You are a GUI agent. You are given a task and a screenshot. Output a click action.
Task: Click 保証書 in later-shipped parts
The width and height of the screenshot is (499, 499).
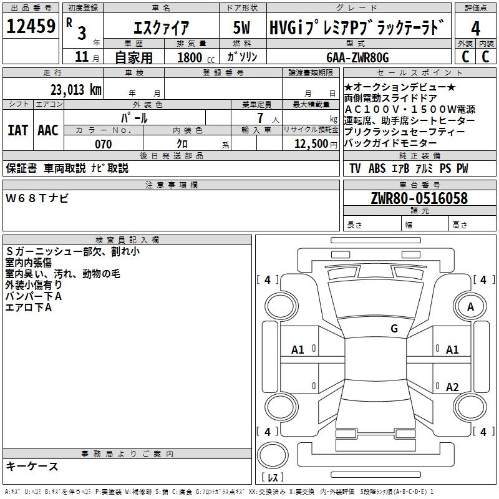[x=21, y=168]
